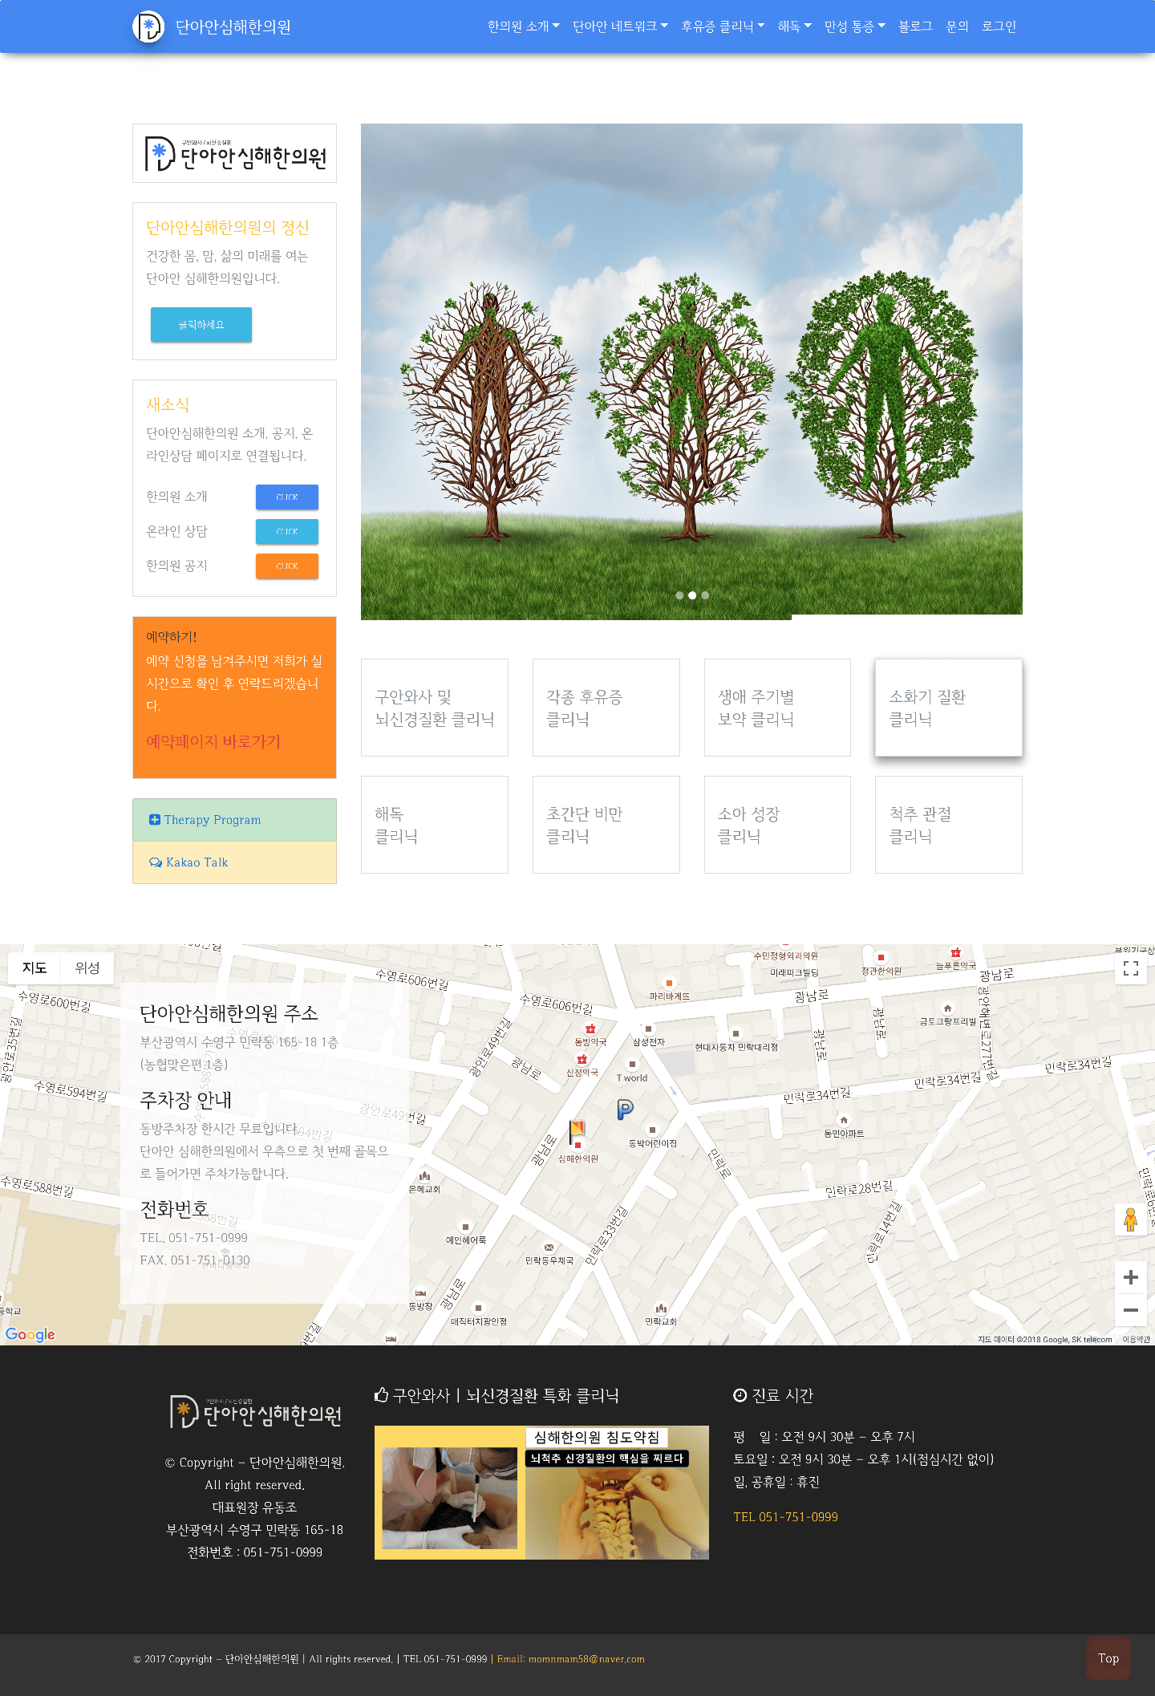The height and width of the screenshot is (1696, 1155).
Task: Click the 동민아파트 map marker
Action: pos(843,1120)
